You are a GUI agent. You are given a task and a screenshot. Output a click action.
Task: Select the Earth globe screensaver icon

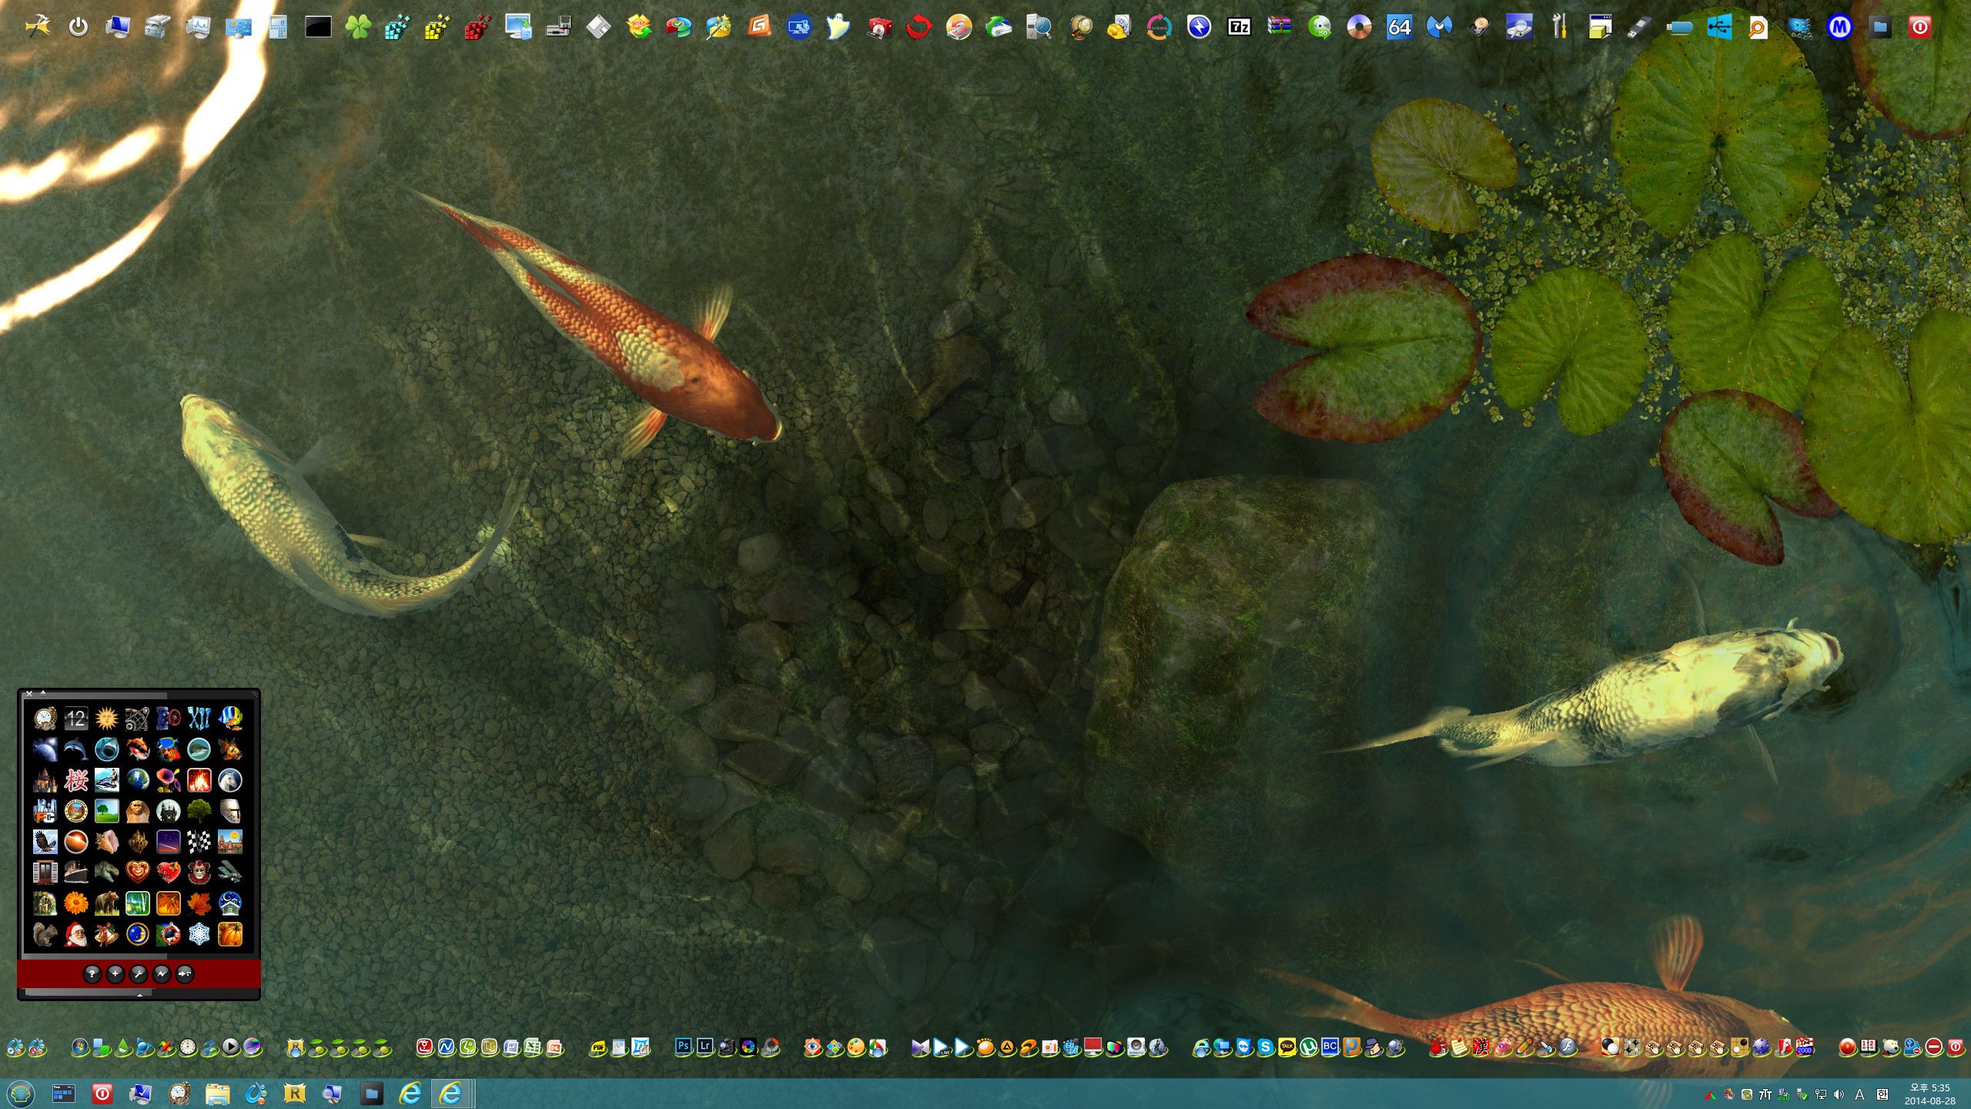[x=137, y=779]
